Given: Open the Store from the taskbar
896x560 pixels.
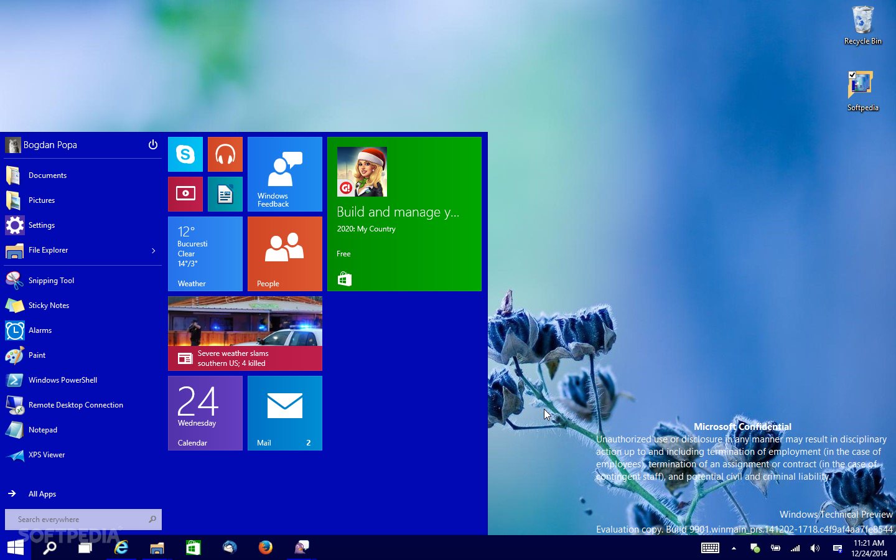Looking at the screenshot, I should click(194, 548).
